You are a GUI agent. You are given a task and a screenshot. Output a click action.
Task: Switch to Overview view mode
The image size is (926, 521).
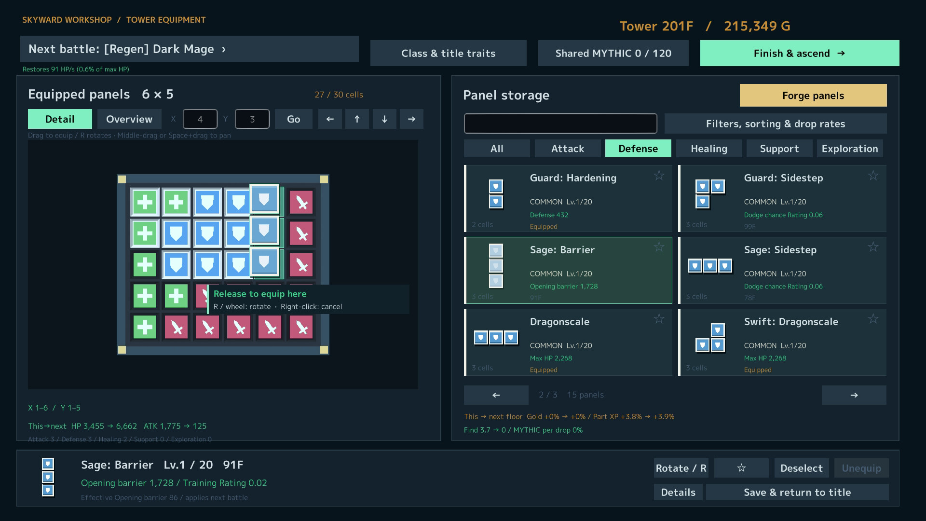coord(129,119)
